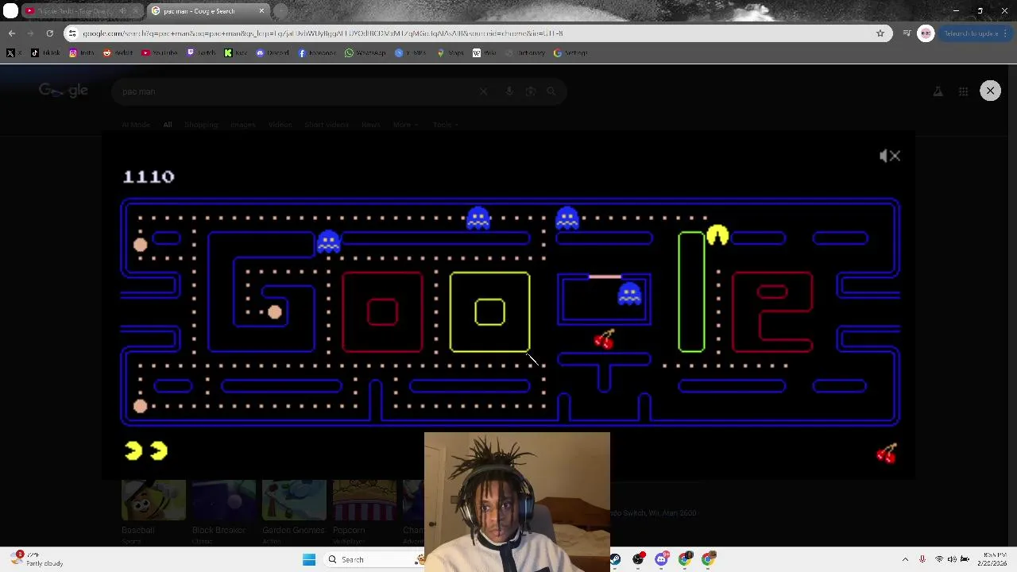The image size is (1017, 572).
Task: Open the Settings bookmark
Action: point(571,53)
